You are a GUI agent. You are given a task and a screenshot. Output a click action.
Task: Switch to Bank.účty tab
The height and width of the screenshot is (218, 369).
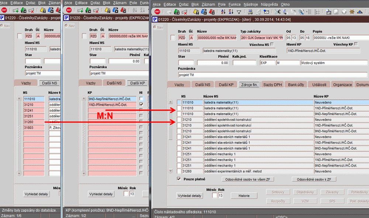296,85
